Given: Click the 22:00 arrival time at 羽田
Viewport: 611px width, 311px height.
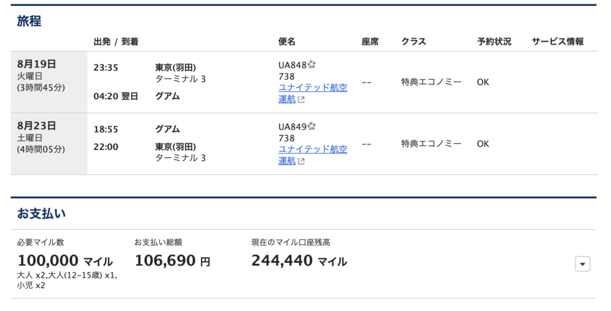Looking at the screenshot, I should pos(106,146).
